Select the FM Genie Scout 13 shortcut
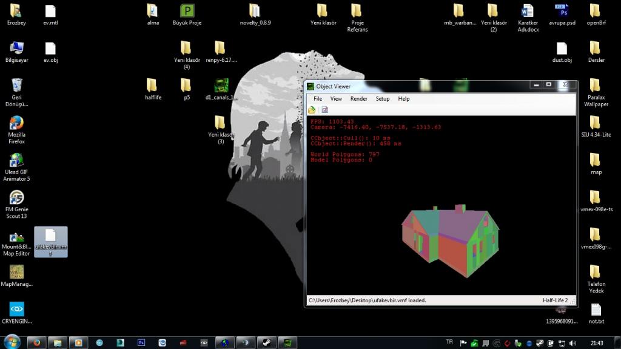Viewport: 621px width, 349px height. [16, 205]
